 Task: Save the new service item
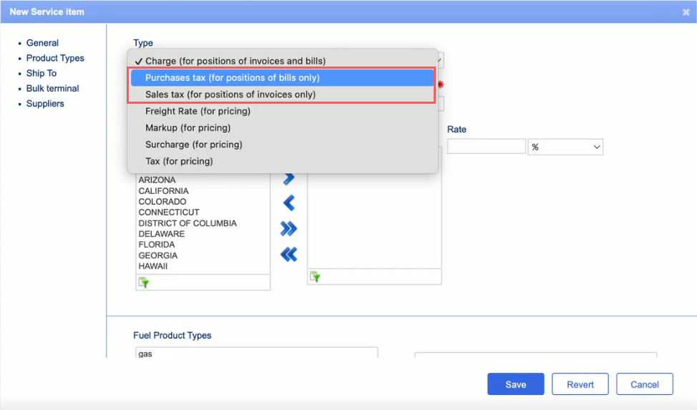point(515,384)
